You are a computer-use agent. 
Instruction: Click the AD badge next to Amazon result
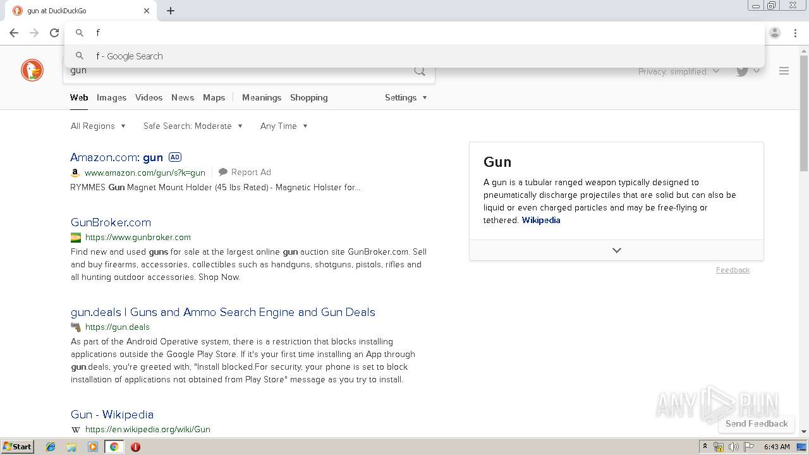pos(175,157)
